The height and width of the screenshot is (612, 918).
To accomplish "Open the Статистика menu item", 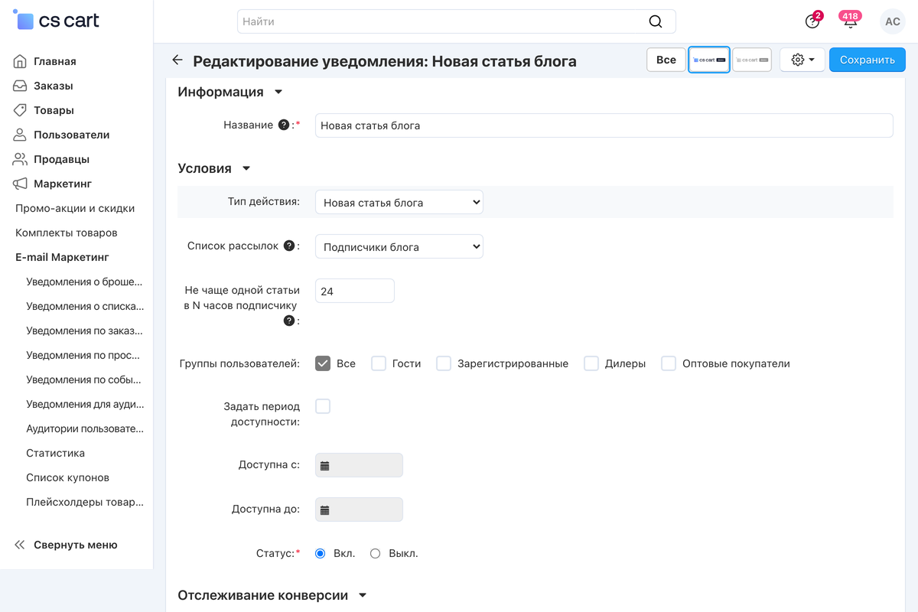I will [x=55, y=453].
